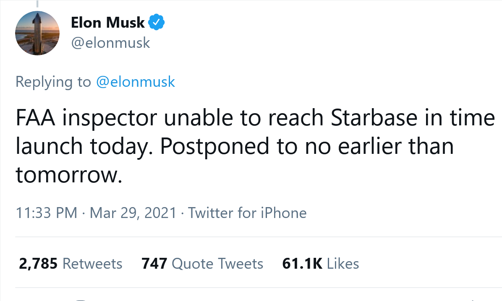The width and height of the screenshot is (502, 301).
Task: Open the "Elon Musk" display name
Action: click(x=108, y=23)
